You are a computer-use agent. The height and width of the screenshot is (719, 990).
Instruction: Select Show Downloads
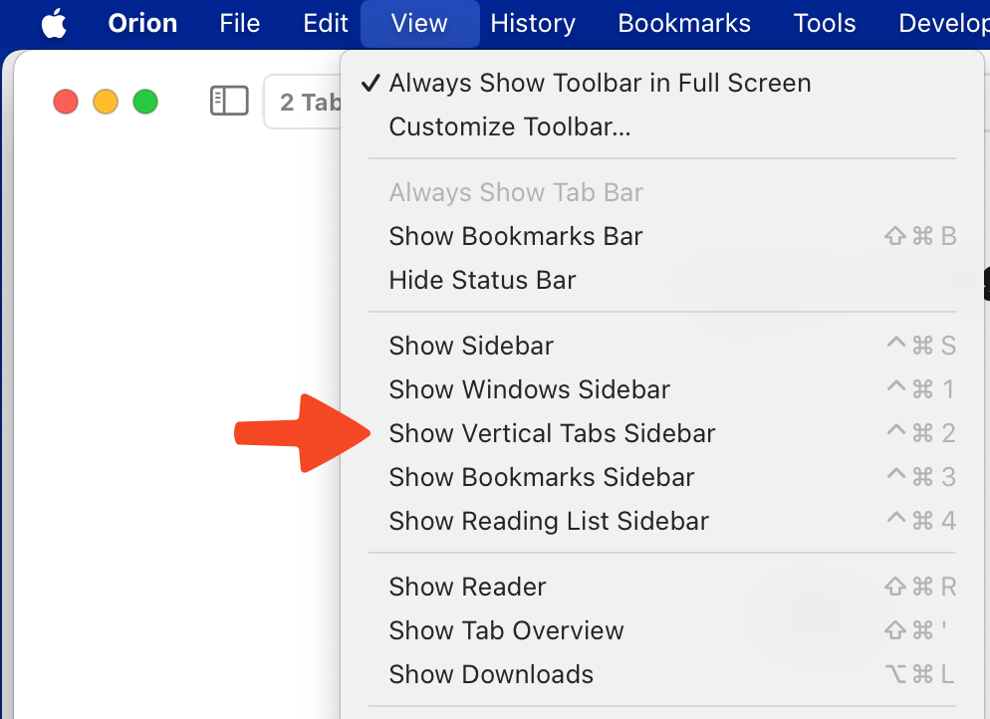point(662,674)
